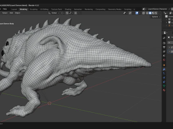This screenshot has width=173, height=129.
Task: Click the Lizard Demon Character scene name field
Action: [x=158, y=9]
